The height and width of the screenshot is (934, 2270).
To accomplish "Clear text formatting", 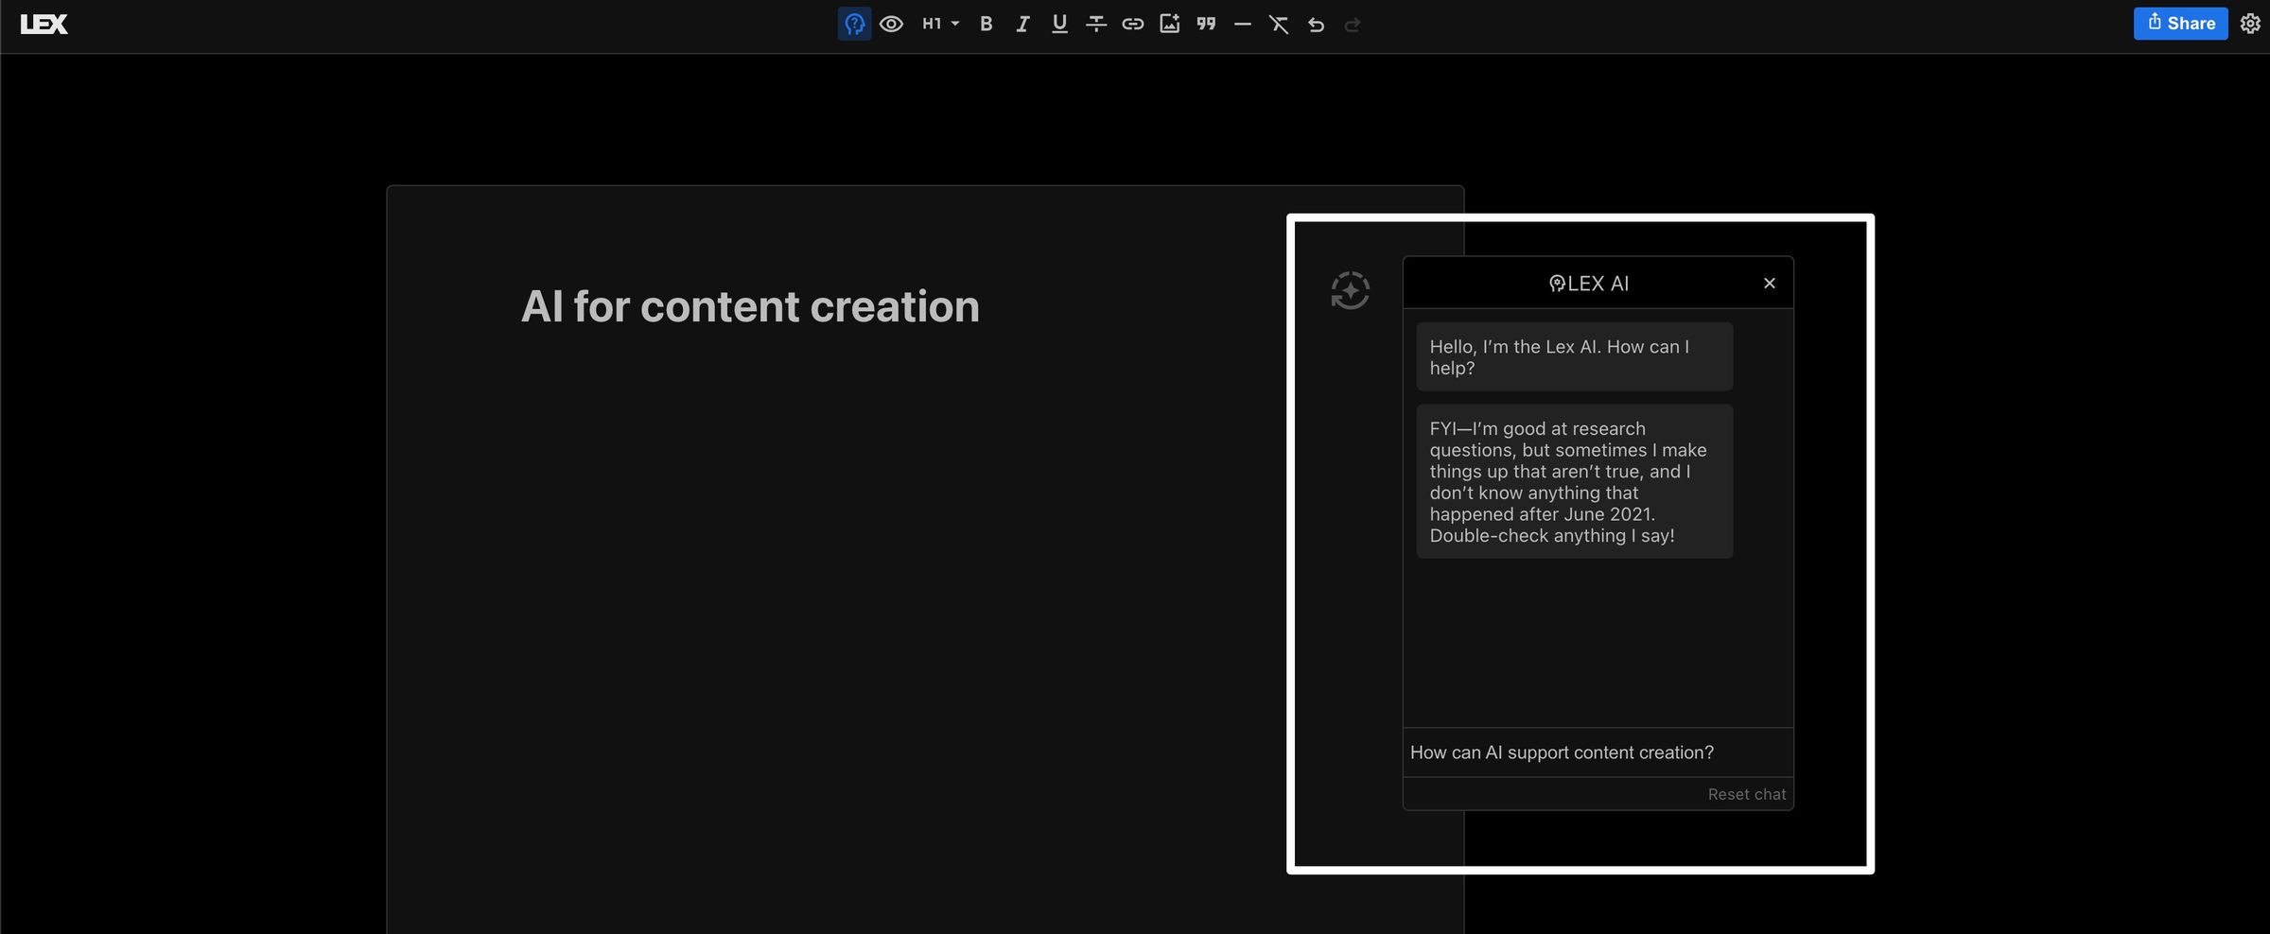I will (1279, 24).
